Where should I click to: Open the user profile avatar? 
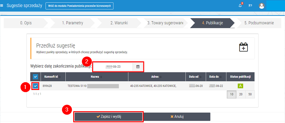(261, 6)
